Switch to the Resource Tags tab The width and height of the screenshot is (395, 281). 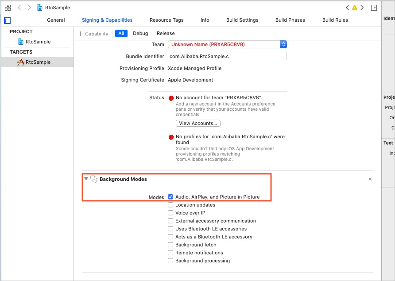click(x=167, y=20)
